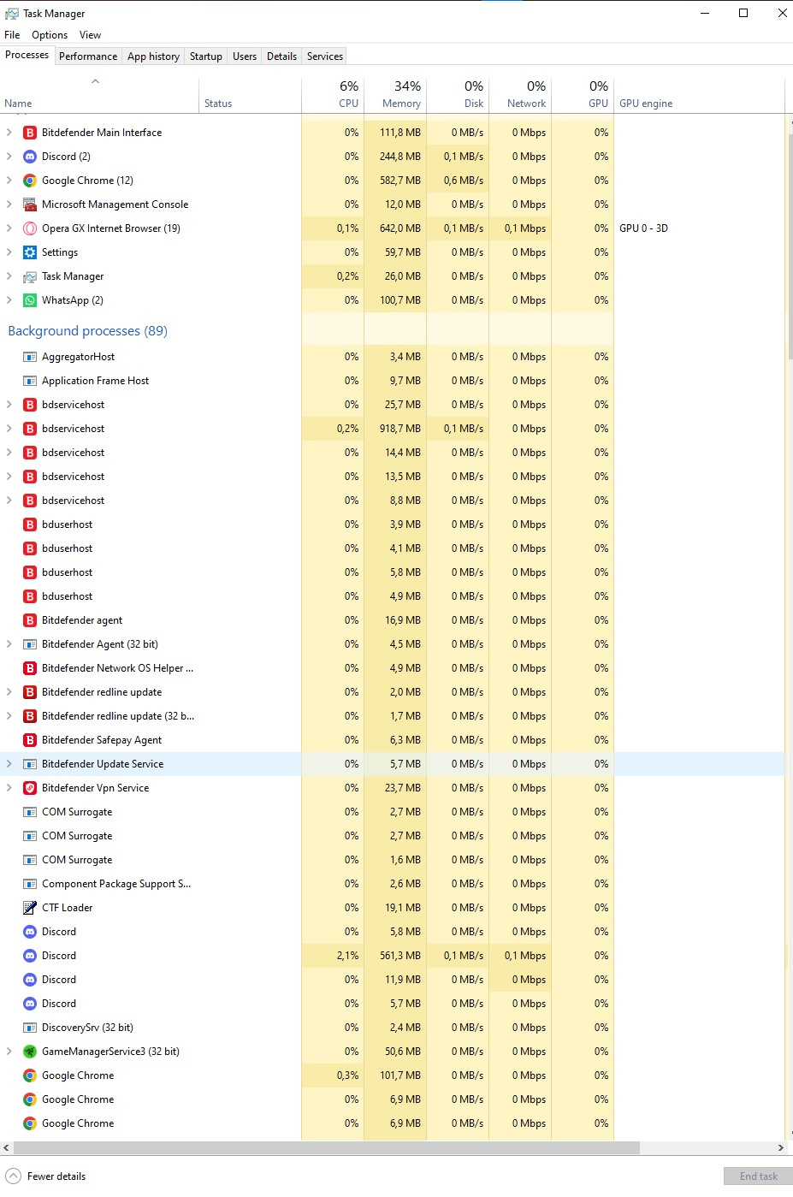Expand the GameManagerService3 (32 bit) row

click(9, 1052)
